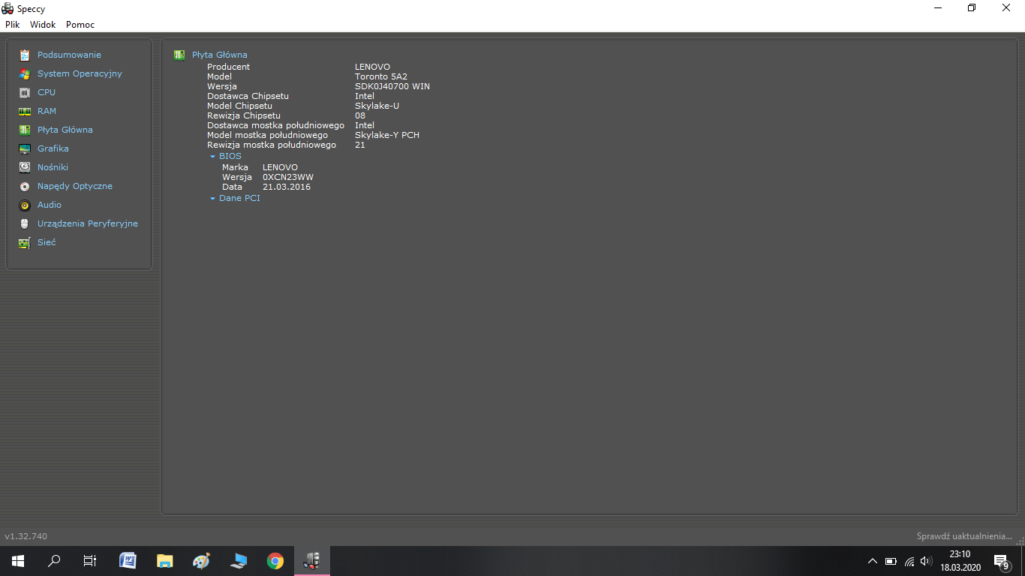Viewport: 1025px width, 576px height.
Task: Open the Sieć network icon
Action: point(25,242)
